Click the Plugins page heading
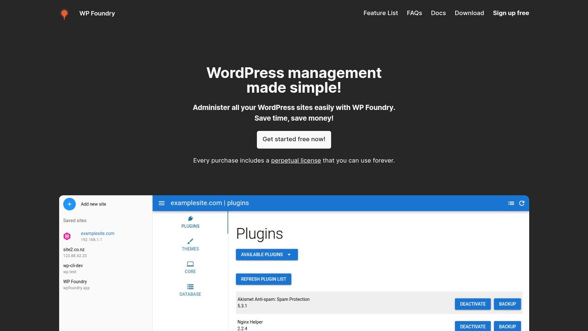588x331 pixels. tap(259, 234)
